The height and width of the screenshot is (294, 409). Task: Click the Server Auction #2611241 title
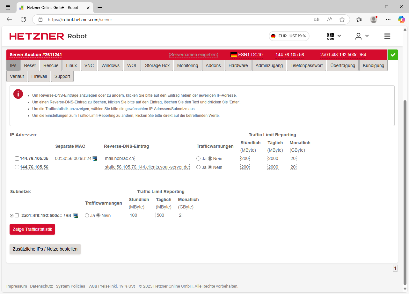(x=36, y=55)
